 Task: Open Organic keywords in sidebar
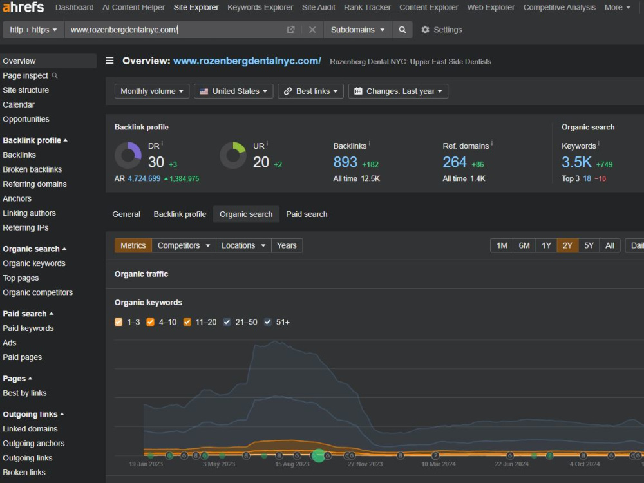34,263
